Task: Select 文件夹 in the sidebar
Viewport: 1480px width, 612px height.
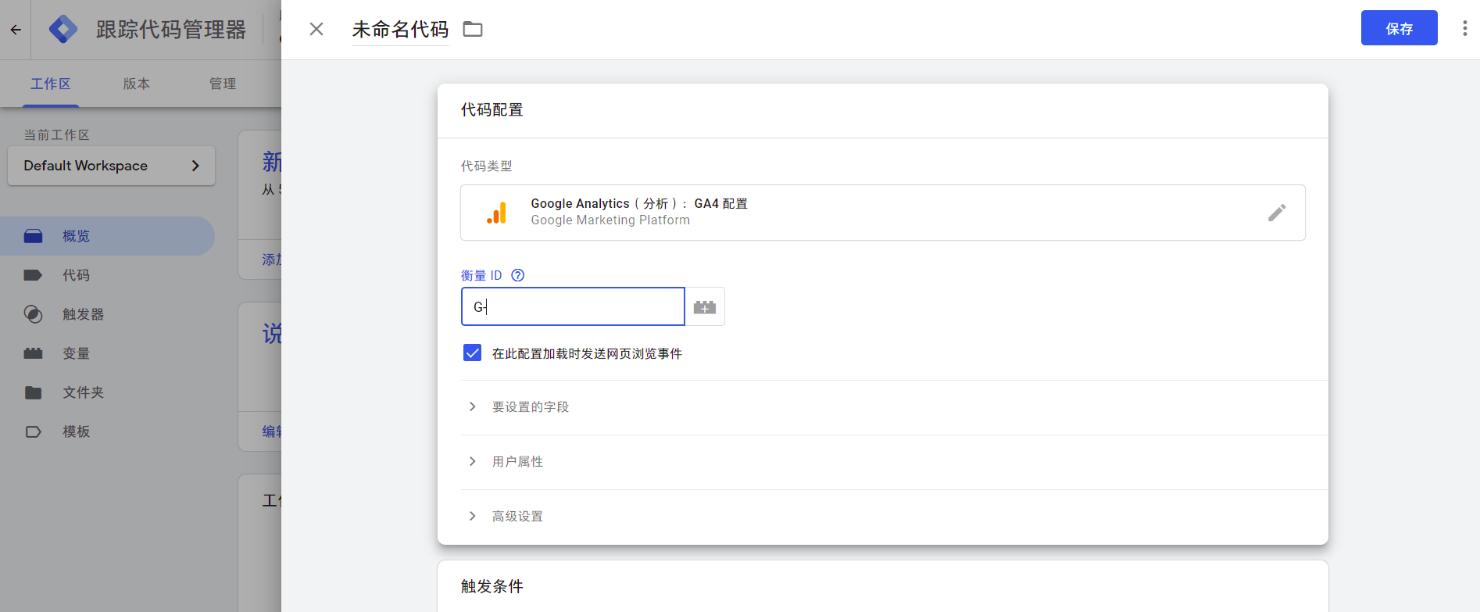Action: [107, 392]
